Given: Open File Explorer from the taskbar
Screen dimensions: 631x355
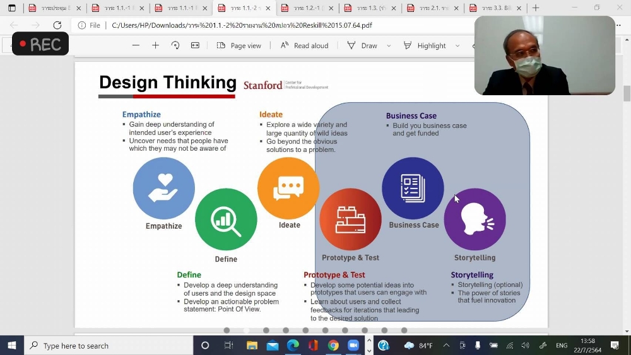Looking at the screenshot, I should coord(252,346).
